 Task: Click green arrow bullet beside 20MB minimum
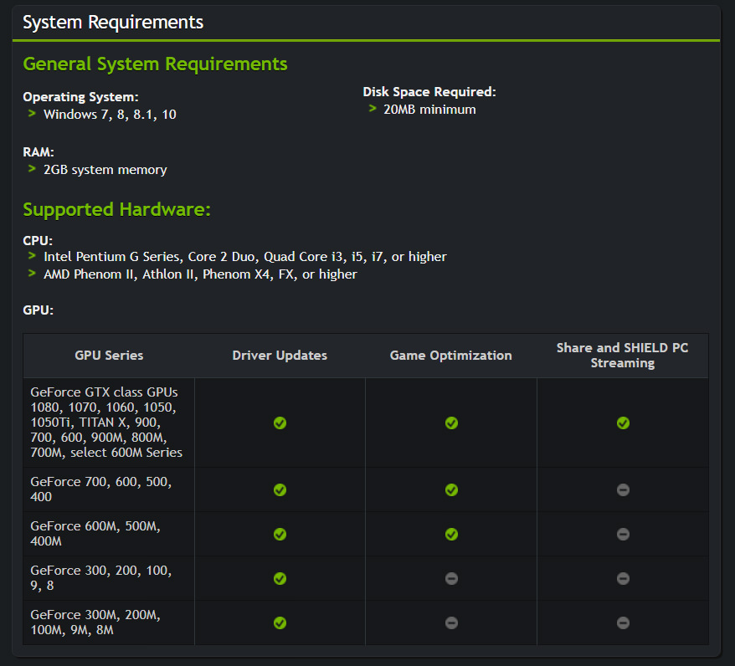coord(373,109)
